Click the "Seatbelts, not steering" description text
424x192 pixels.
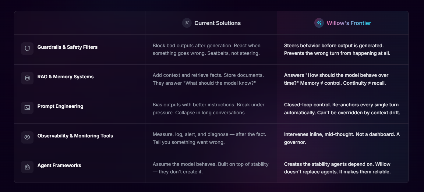click(x=207, y=49)
